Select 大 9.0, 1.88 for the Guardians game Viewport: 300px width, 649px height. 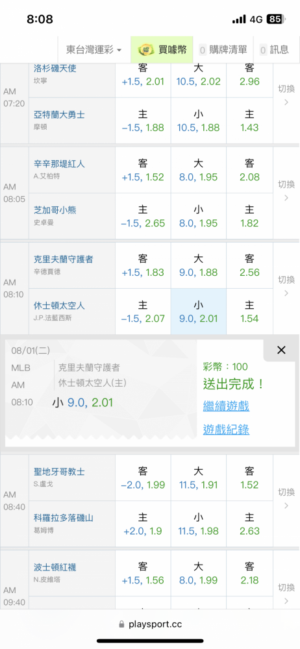(199, 265)
